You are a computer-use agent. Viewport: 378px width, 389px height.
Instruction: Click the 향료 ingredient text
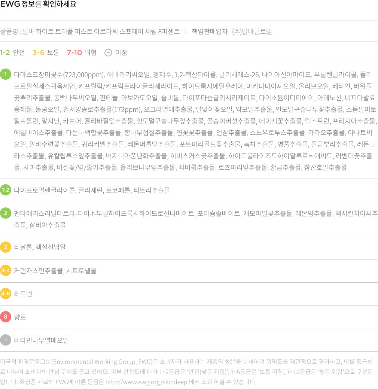(x=20, y=317)
